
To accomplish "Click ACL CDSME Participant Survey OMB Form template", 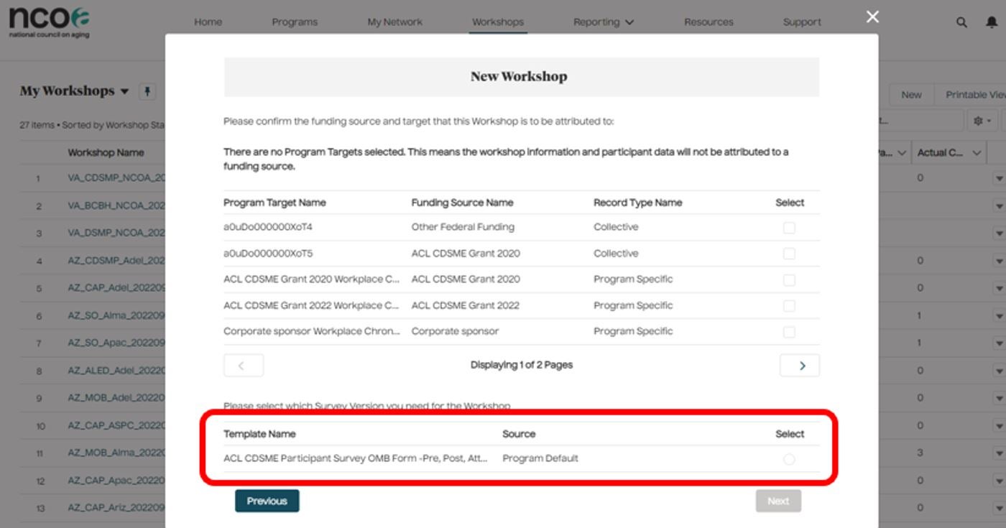I will [x=356, y=458].
